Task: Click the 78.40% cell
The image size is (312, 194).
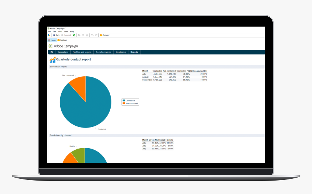Action: [x=186, y=74]
